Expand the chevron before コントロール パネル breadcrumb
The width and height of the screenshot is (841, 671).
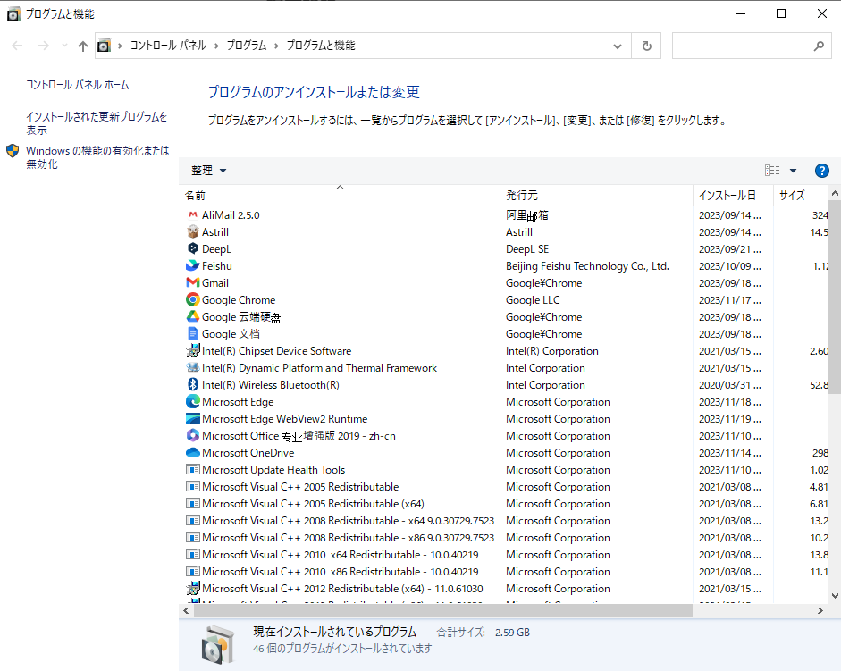[x=120, y=46]
